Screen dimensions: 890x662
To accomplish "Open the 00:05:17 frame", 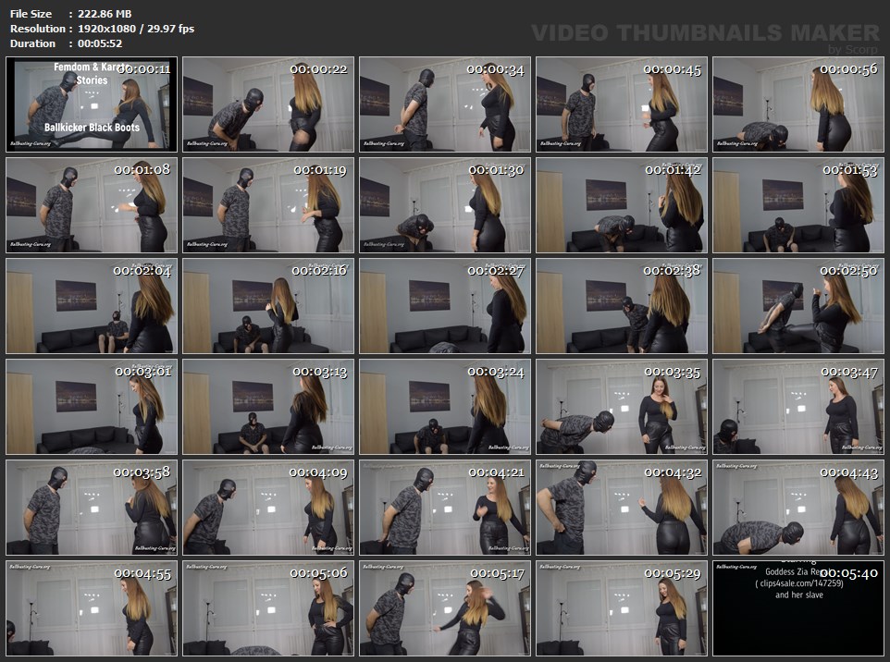I will tap(445, 608).
